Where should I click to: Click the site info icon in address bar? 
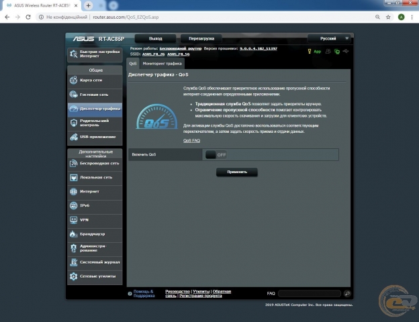pyautogui.click(x=41, y=17)
